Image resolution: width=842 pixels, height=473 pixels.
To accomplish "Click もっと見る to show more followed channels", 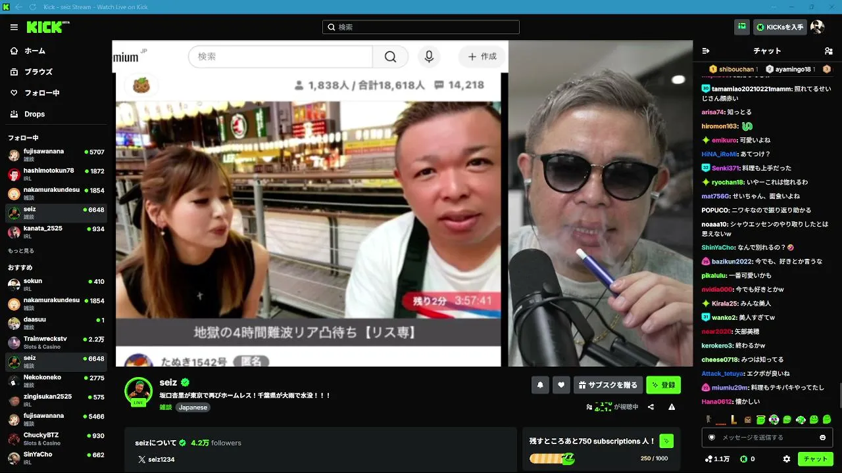I will [21, 251].
